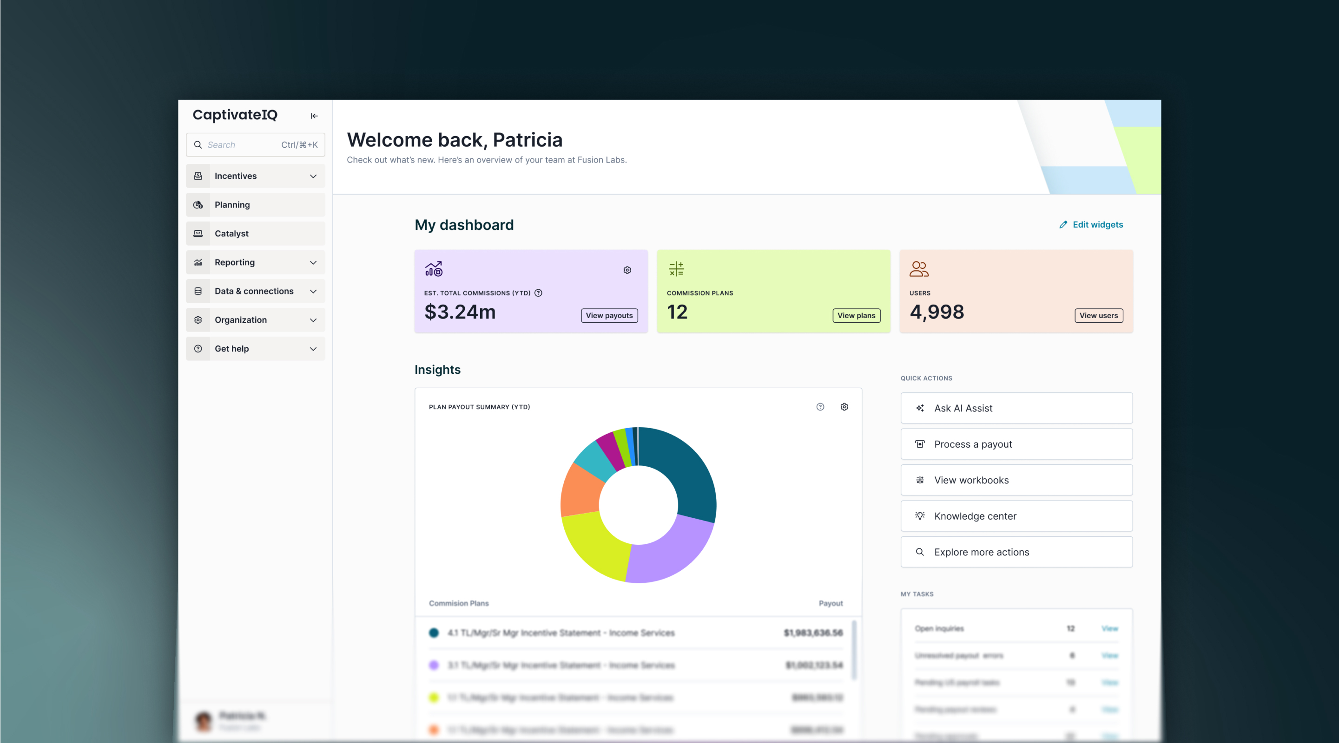Collapse the Get help section

click(x=313, y=348)
